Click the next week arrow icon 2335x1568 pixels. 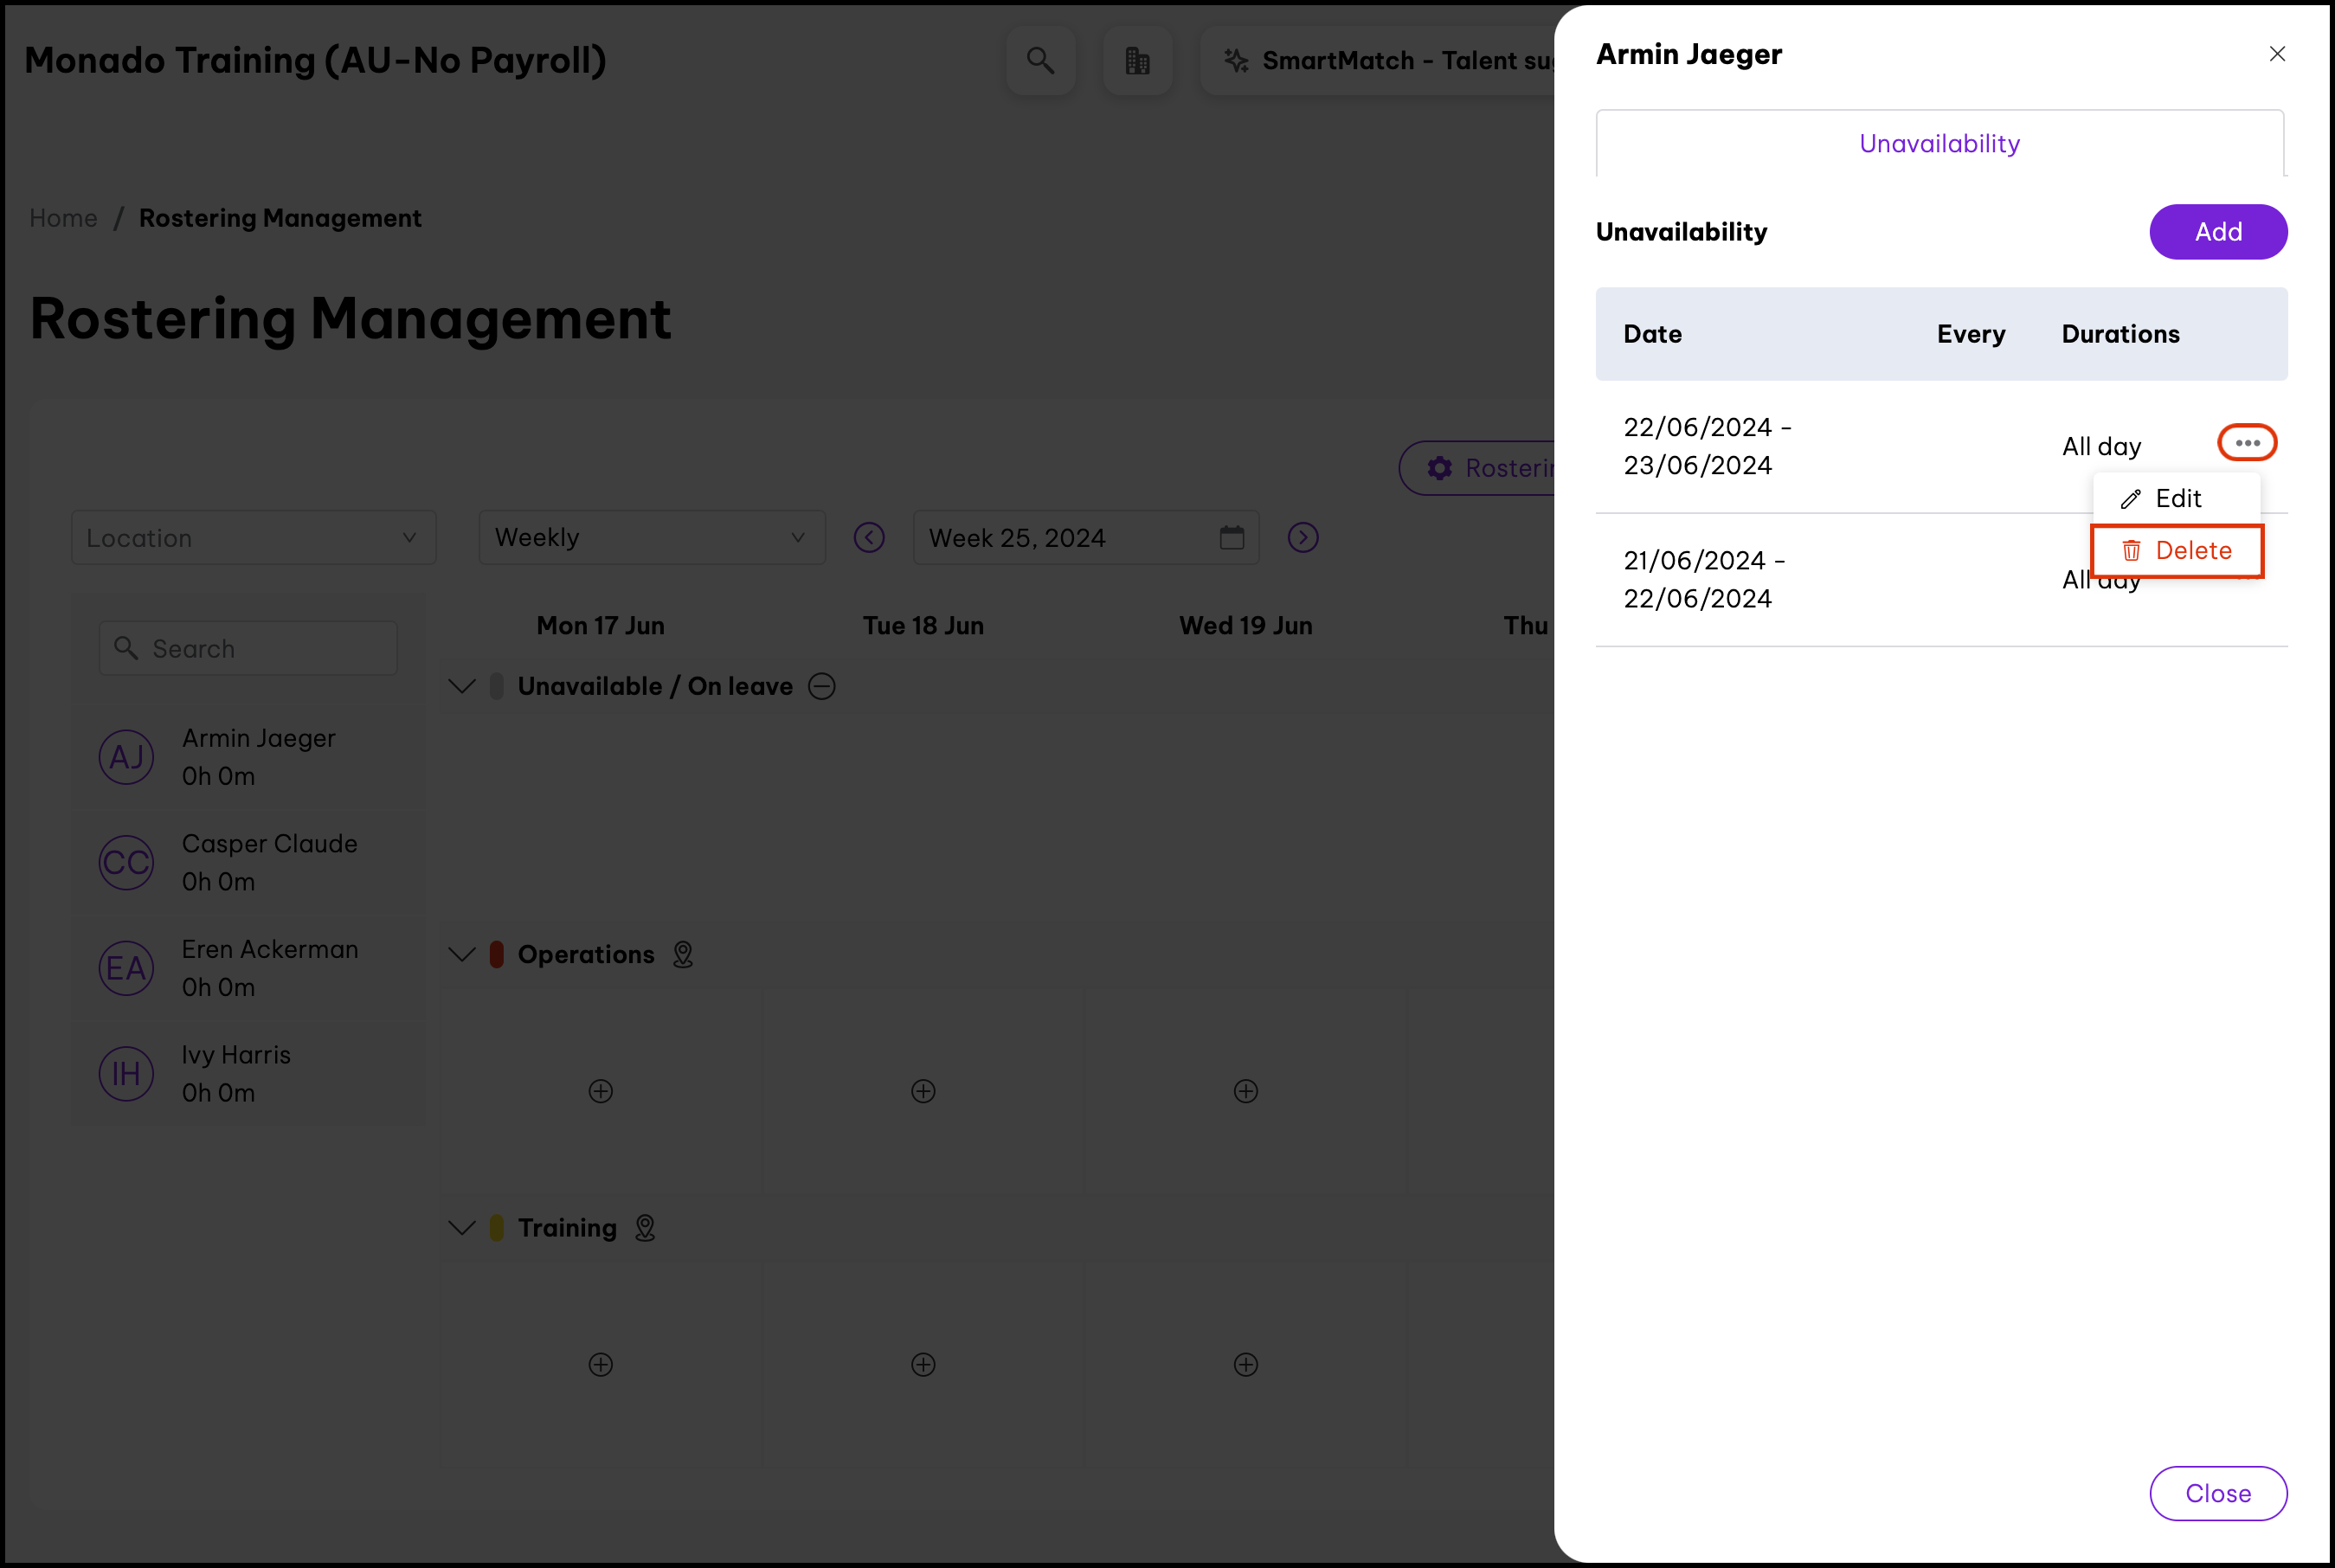click(x=1302, y=538)
